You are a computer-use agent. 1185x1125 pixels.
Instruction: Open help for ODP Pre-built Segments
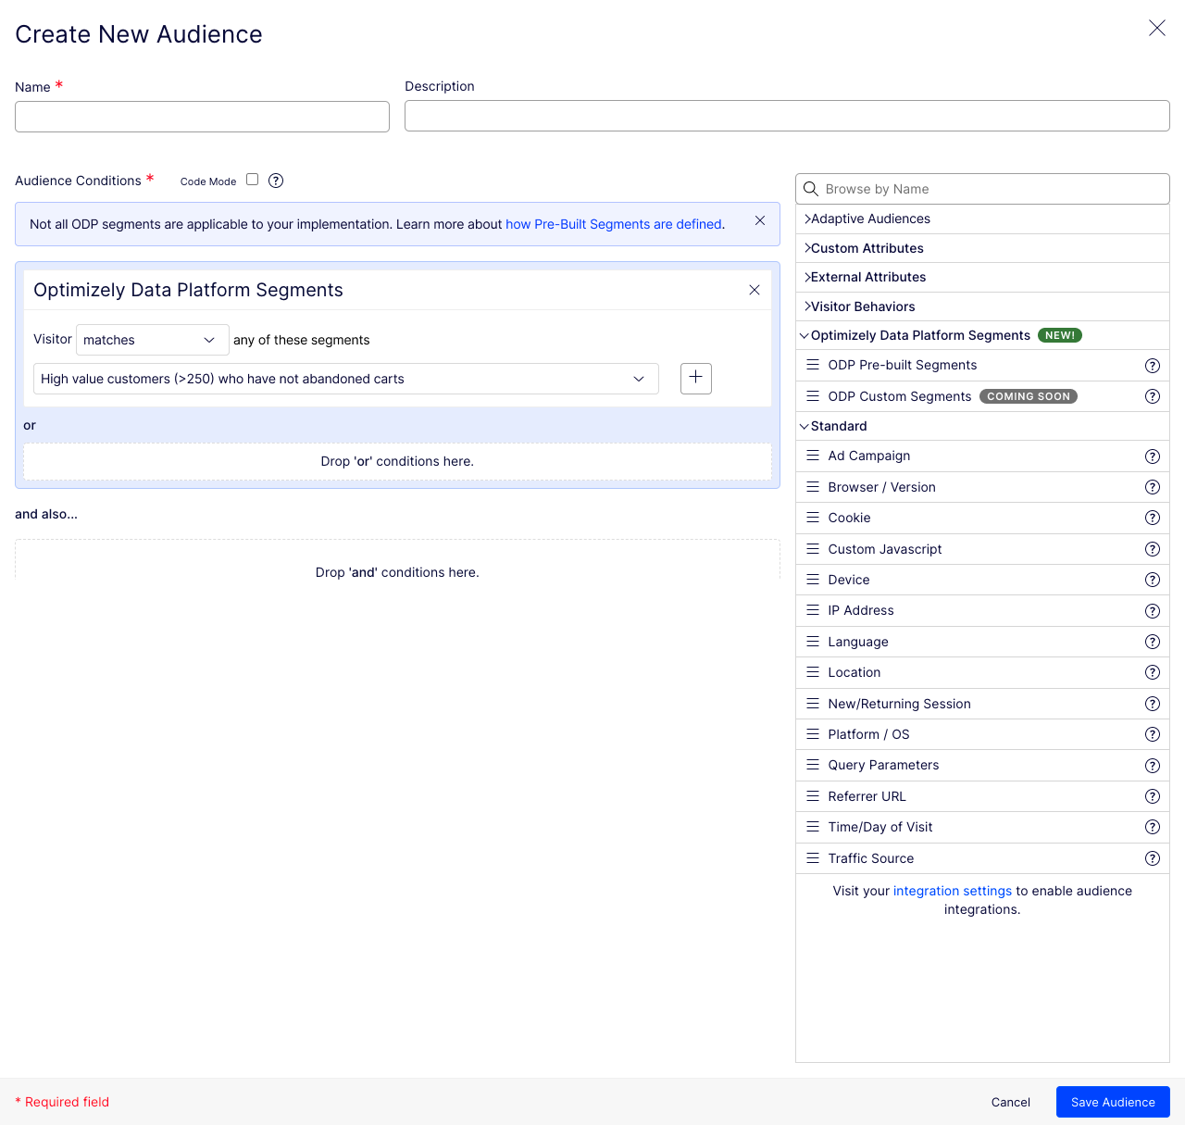coord(1153,366)
